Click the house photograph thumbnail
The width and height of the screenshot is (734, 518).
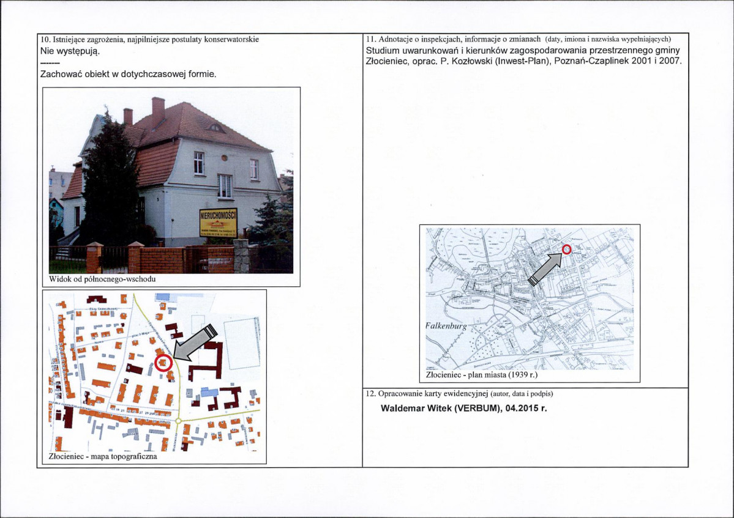click(171, 183)
